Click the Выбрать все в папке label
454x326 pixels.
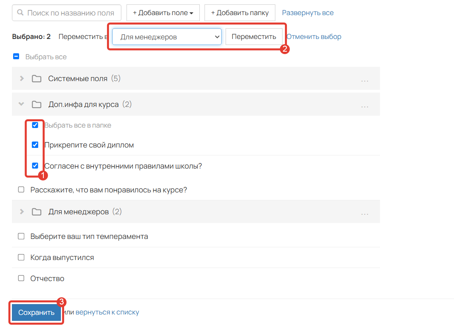(78, 125)
